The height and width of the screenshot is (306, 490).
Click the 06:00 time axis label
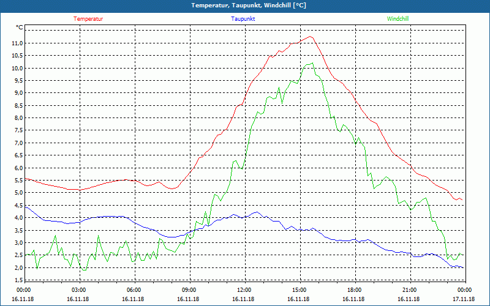coord(134,290)
